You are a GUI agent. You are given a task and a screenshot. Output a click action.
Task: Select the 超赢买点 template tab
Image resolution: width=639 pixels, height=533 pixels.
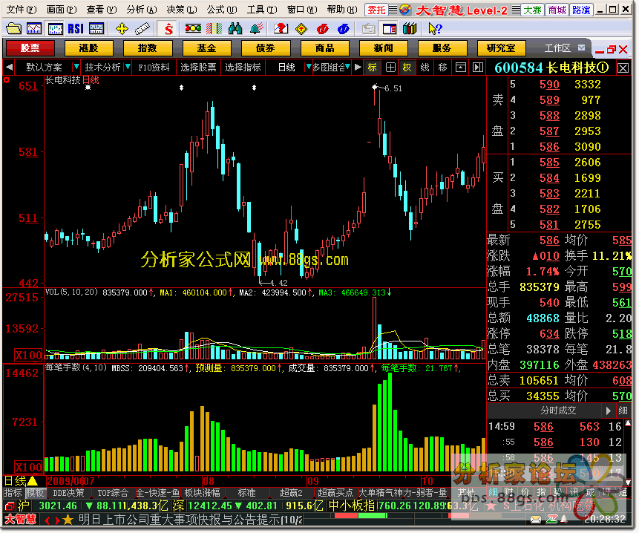pos(335,493)
